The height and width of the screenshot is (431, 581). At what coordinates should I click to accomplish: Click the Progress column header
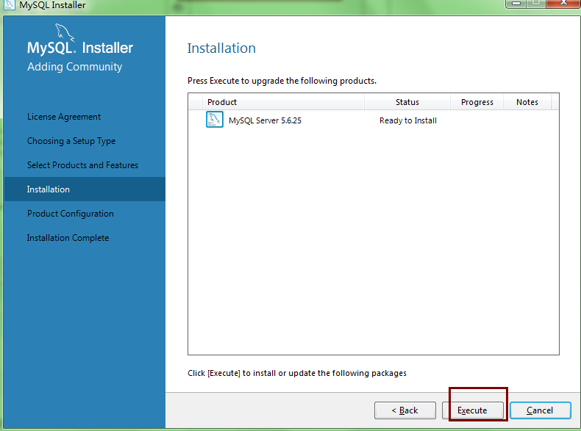tap(477, 102)
